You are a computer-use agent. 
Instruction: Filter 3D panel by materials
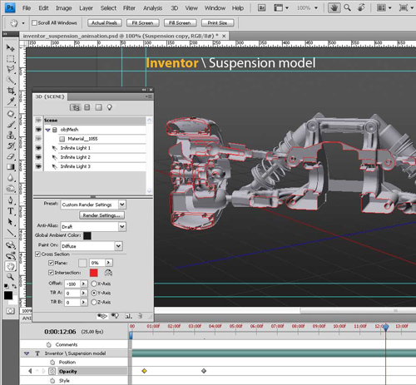click(98, 107)
